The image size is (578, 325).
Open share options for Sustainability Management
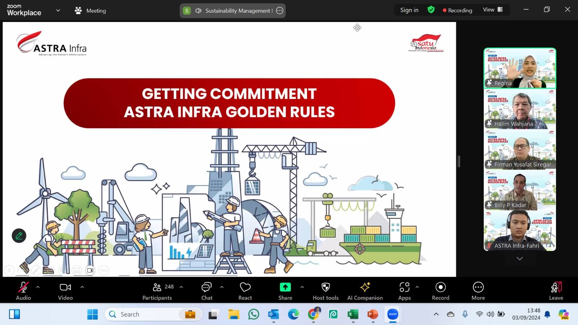pyautogui.click(x=280, y=10)
